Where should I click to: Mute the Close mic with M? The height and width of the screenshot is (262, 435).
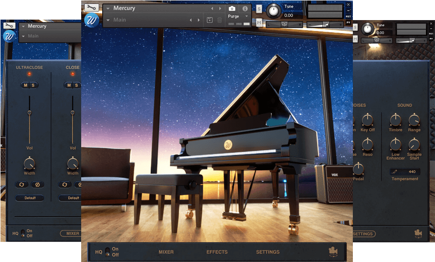(x=69, y=85)
